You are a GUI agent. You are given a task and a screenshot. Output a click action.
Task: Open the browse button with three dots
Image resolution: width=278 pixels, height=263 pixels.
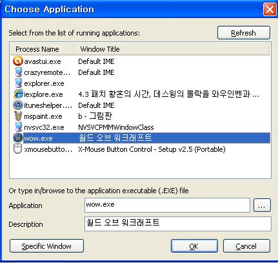point(262,205)
